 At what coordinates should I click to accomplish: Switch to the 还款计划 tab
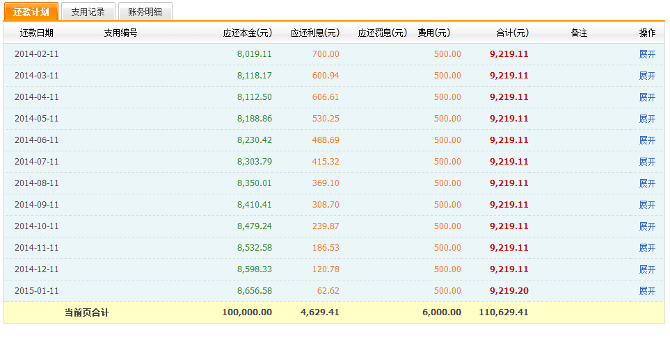(31, 12)
